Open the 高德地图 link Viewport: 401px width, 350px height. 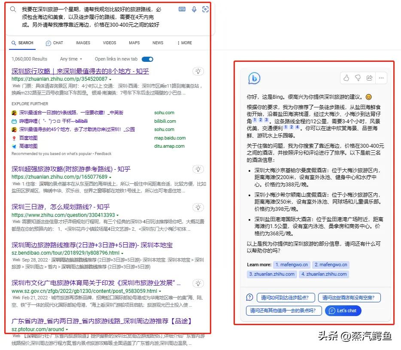tap(28, 146)
